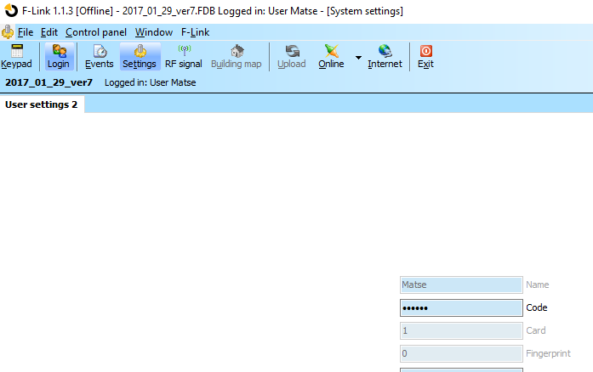The width and height of the screenshot is (593, 372).
Task: Open the Window menu
Action: coord(153,32)
